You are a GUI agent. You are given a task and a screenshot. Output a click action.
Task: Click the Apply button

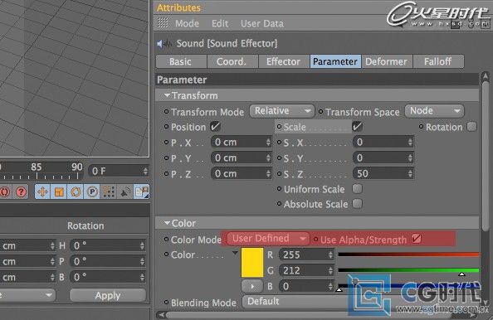coord(108,295)
